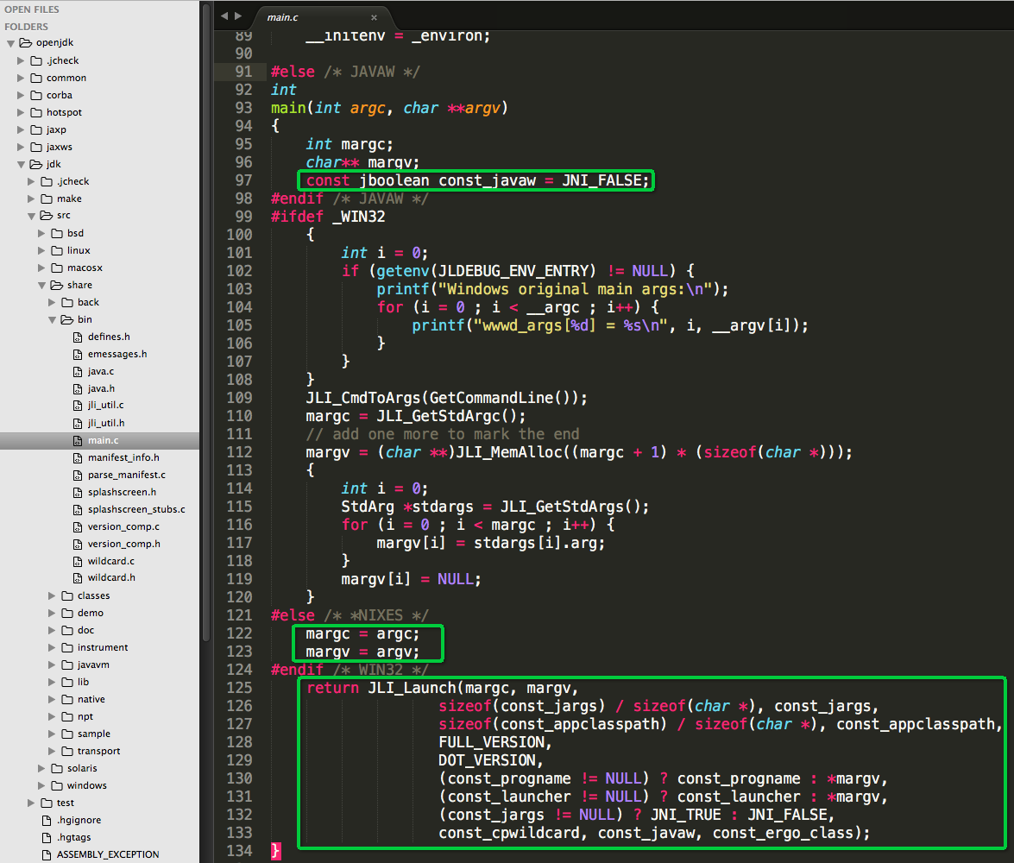
Task: Collapse the openjdk root folder
Action: 11,43
